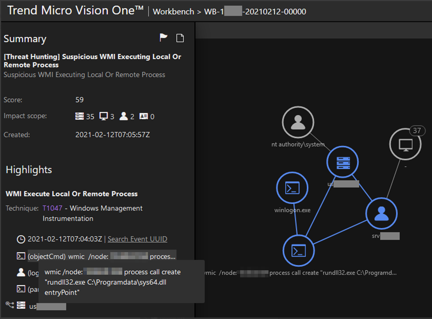Open the notes document icon beside flag

[x=180, y=38]
